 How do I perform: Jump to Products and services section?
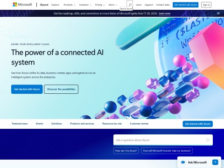(x=82, y=124)
